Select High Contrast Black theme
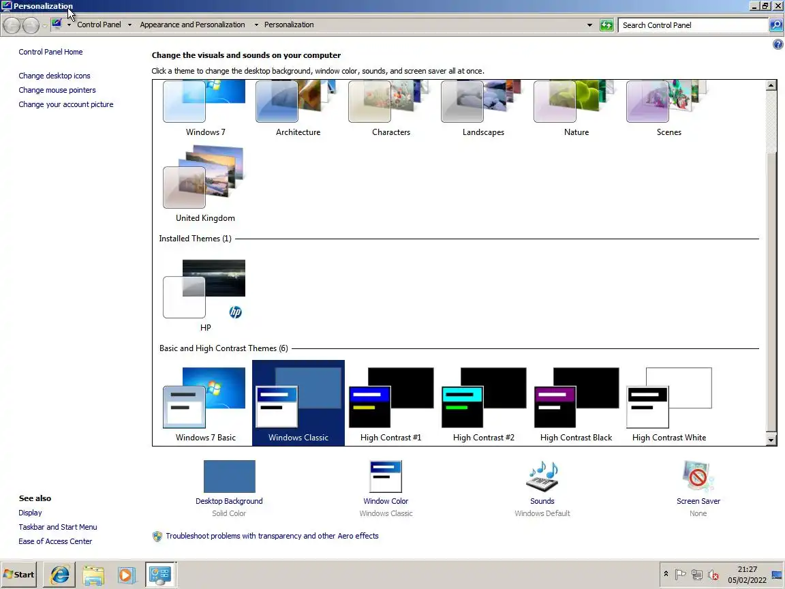 point(576,404)
